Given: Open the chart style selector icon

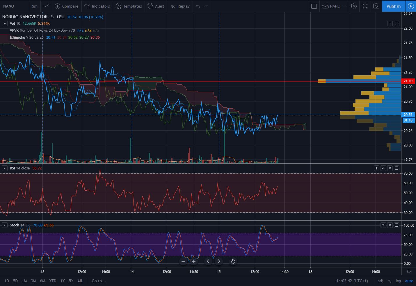Looking at the screenshot, I should click(x=46, y=6).
